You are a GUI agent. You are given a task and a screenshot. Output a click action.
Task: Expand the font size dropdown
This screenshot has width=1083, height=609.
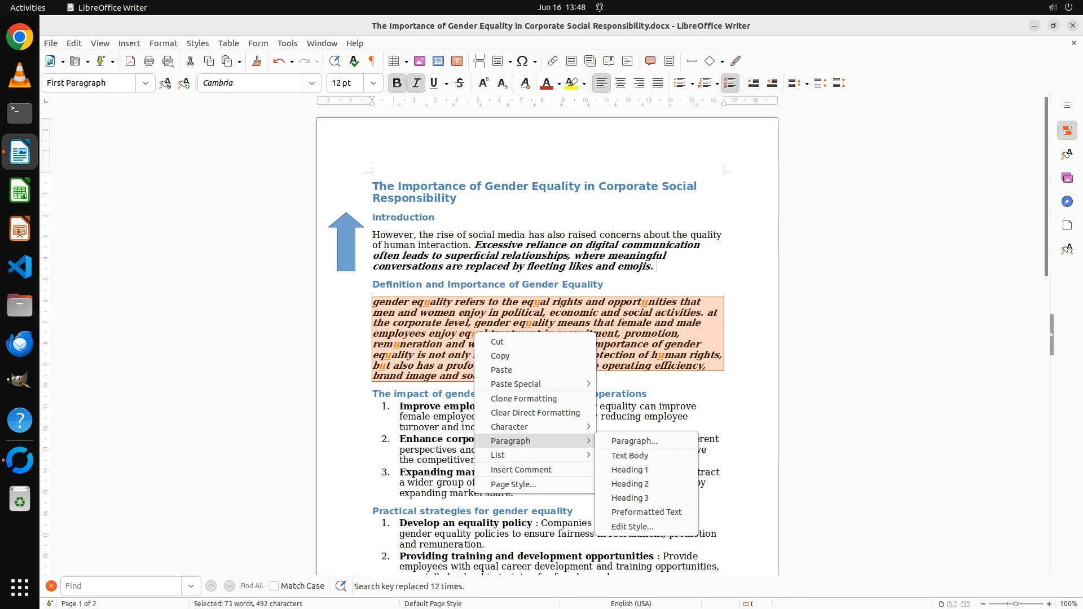tap(373, 83)
